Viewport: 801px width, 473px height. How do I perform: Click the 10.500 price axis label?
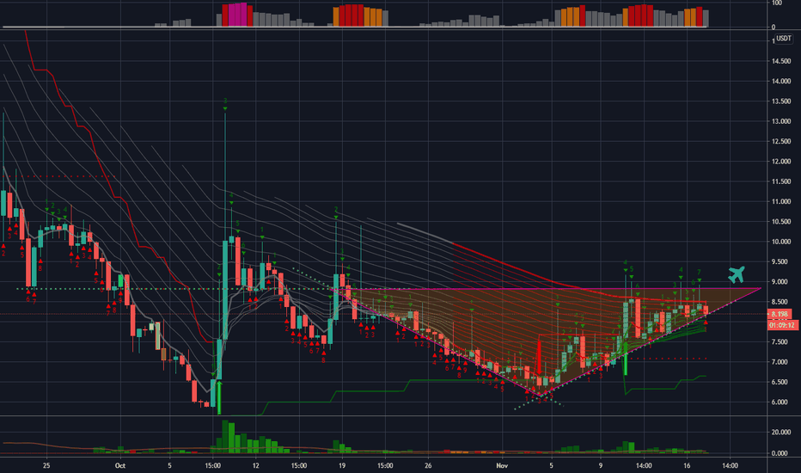780,222
